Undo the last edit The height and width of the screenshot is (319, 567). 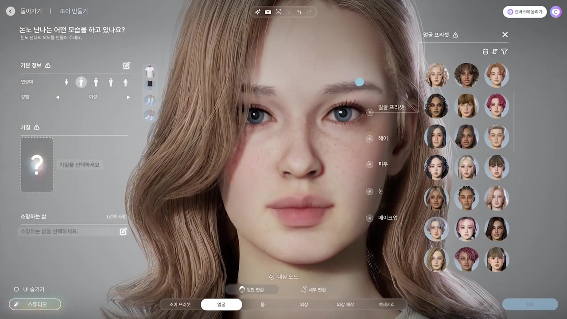tap(299, 12)
